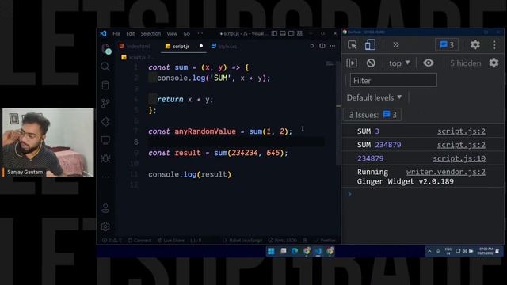Open the Selection menu in VS Code
The height and width of the screenshot is (285, 507).
[x=151, y=33]
